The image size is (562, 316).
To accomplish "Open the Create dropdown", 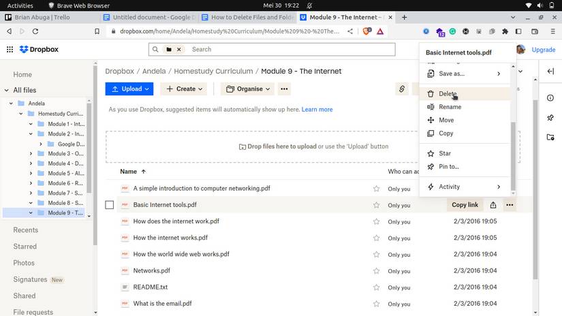I will (x=184, y=89).
